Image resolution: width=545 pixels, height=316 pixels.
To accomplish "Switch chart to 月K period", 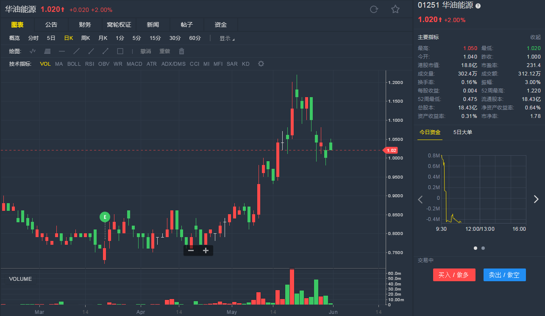I will (103, 38).
